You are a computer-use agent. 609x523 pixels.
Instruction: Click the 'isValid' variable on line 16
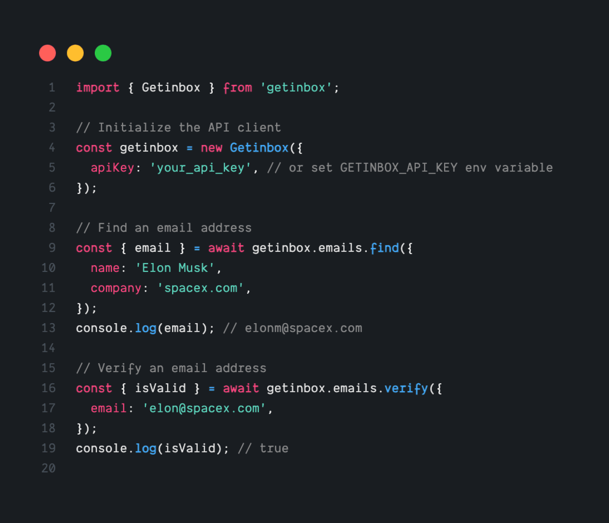160,389
